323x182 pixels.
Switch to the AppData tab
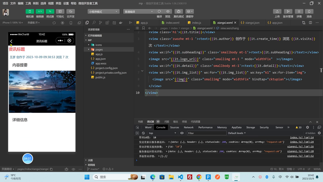[236, 127]
